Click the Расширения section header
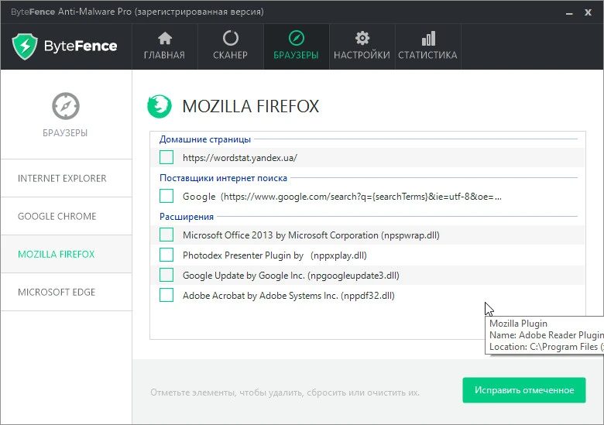 pos(187,217)
